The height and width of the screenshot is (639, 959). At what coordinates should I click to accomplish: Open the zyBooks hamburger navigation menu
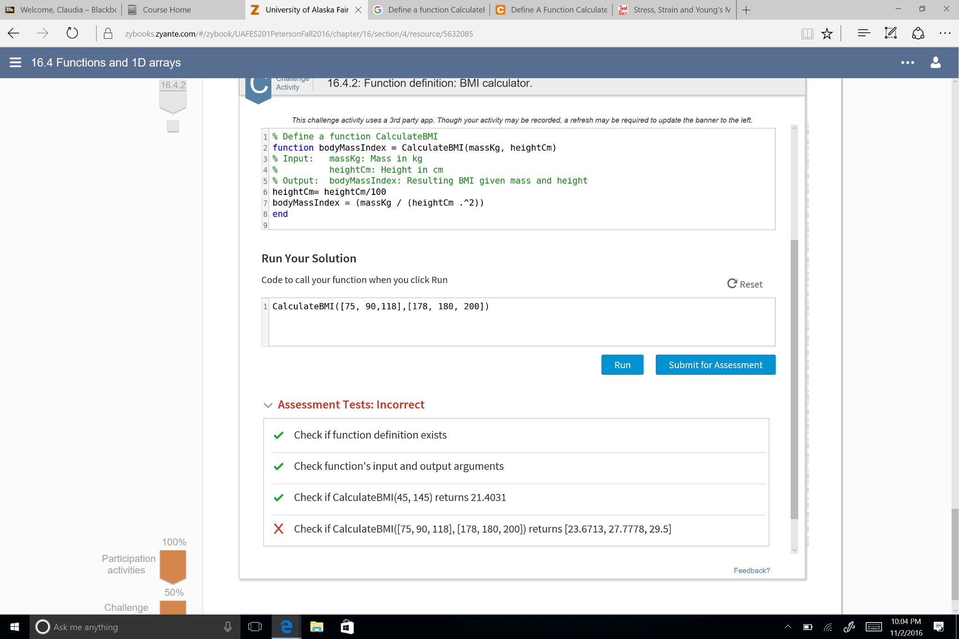point(15,62)
